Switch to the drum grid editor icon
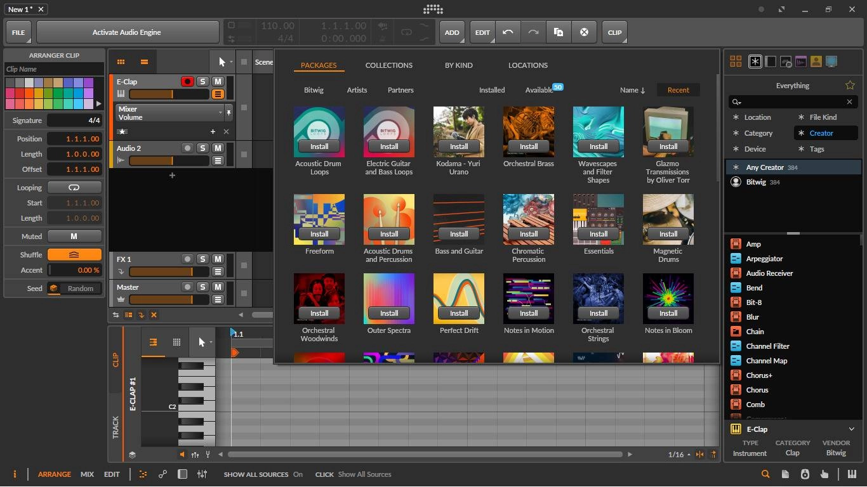 176,342
